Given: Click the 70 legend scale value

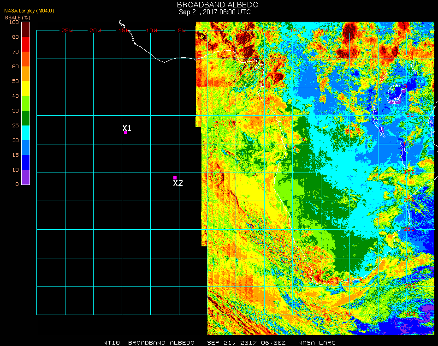Looking at the screenshot, I should [15, 52].
